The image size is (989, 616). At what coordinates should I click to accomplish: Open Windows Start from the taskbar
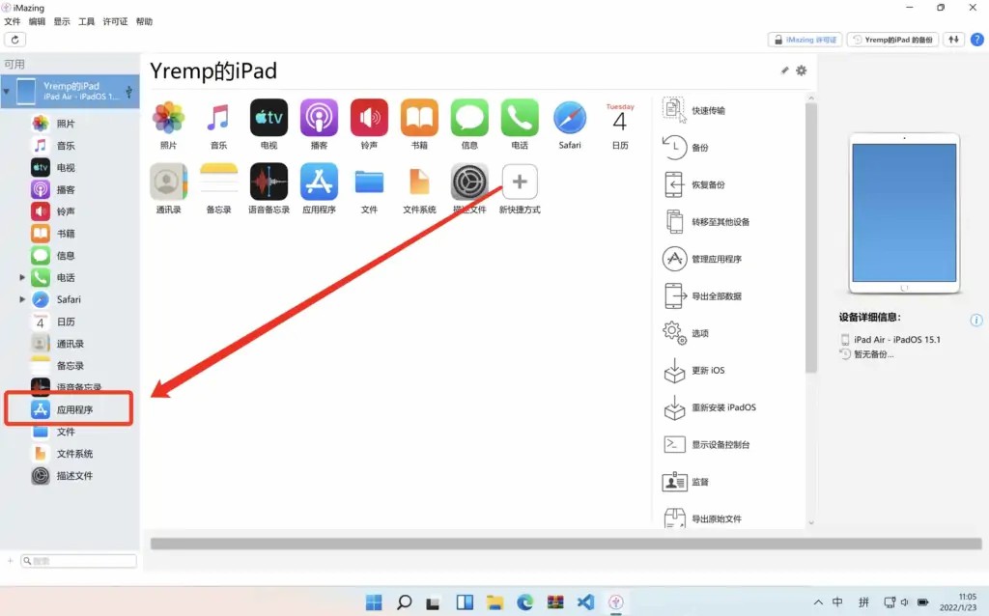click(374, 602)
